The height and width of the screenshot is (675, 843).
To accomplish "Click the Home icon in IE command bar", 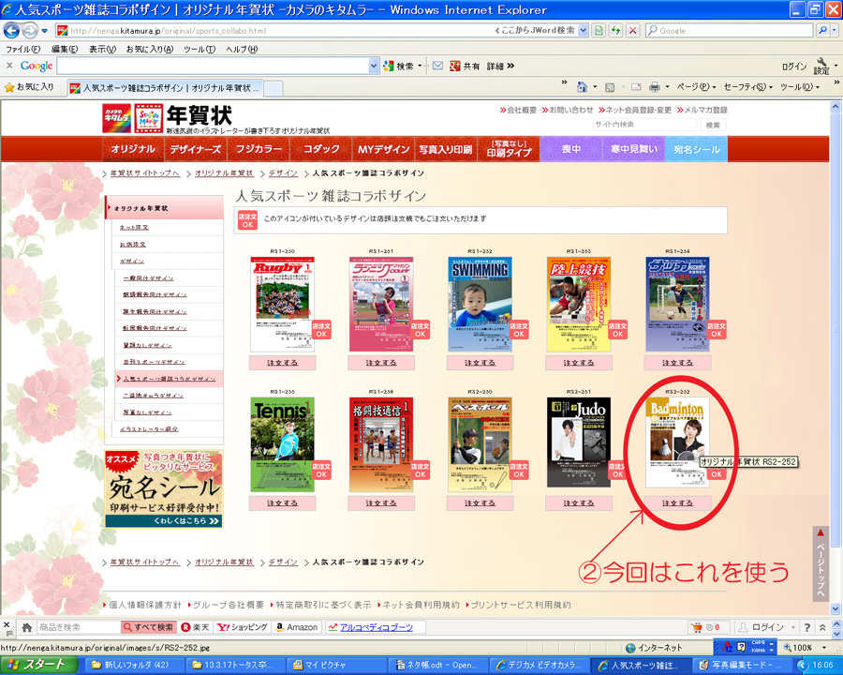I will click(x=583, y=87).
